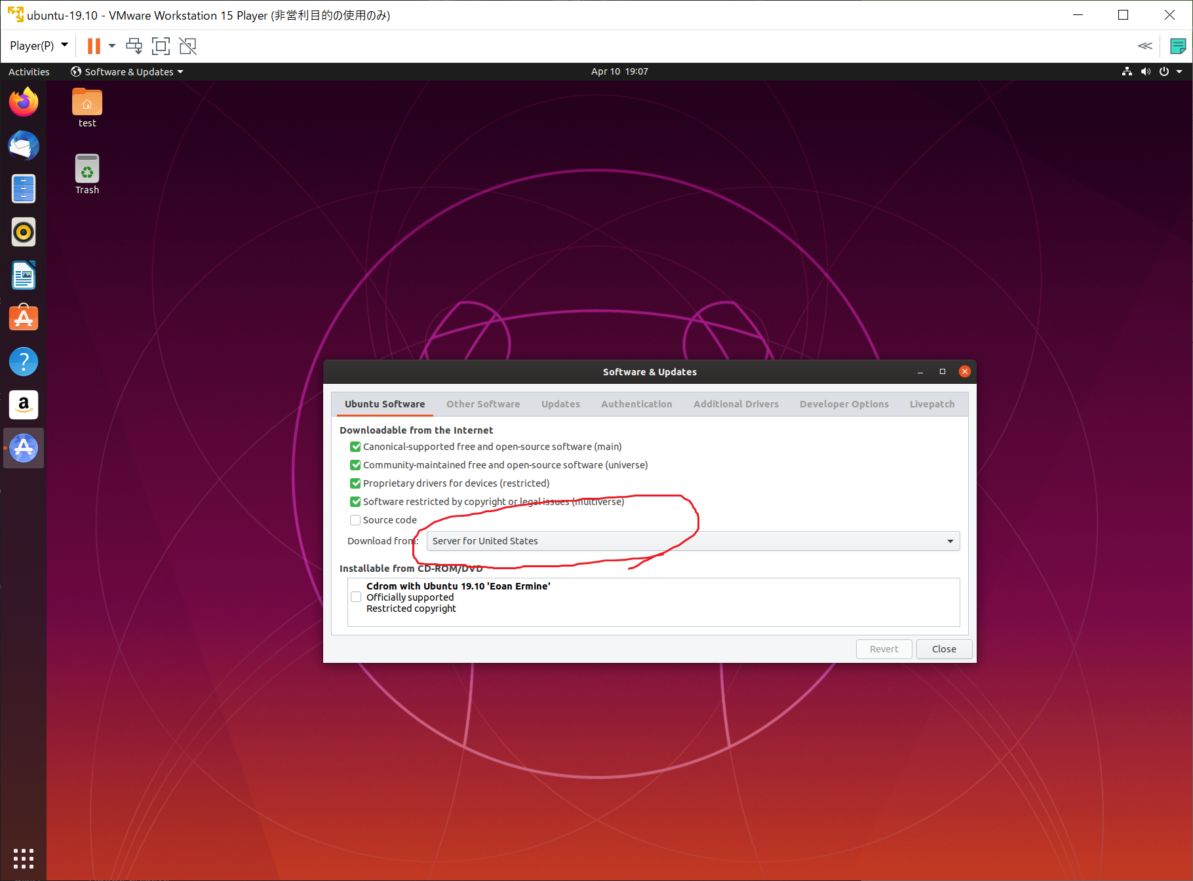Open the test home folder on desktop
This screenshot has height=881, width=1193.
87,108
